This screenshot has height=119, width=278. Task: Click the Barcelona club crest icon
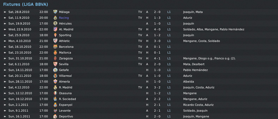pos(55,47)
